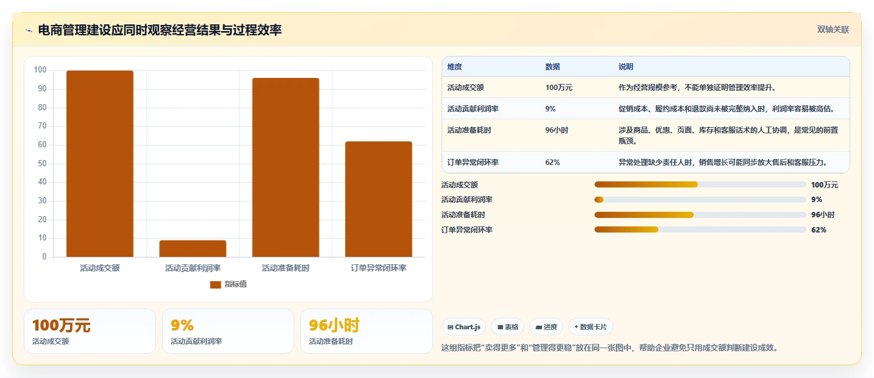Click the 100 y-axis tick label

40,70
